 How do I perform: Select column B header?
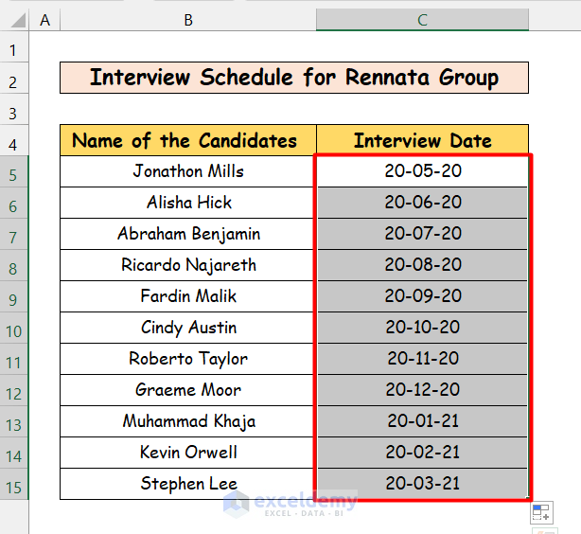[187, 20]
